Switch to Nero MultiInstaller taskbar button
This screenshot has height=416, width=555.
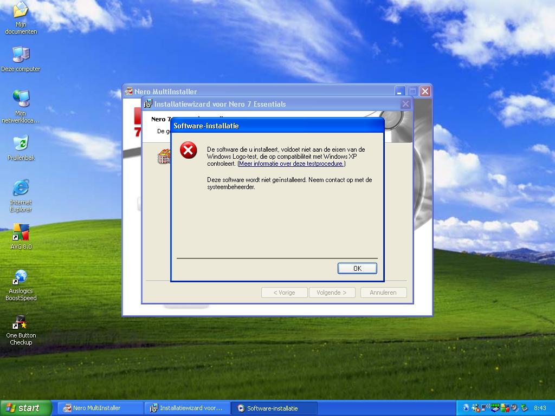pos(99,408)
